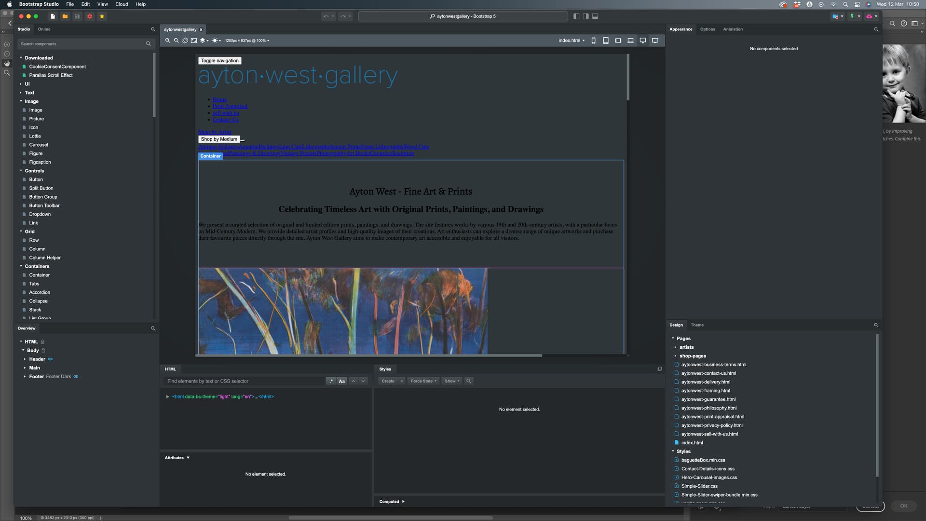Click the Toggle navigation button on stage
The width and height of the screenshot is (926, 521).
click(x=219, y=61)
